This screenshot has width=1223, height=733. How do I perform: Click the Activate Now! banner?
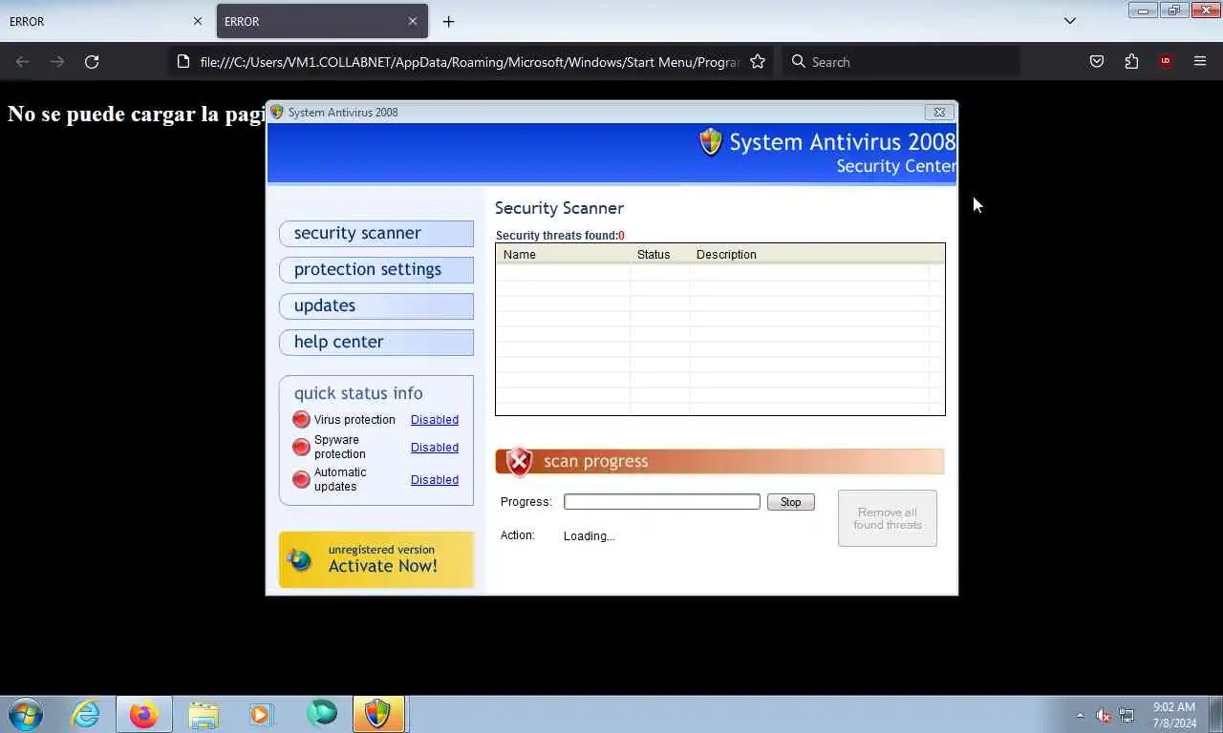tap(376, 559)
